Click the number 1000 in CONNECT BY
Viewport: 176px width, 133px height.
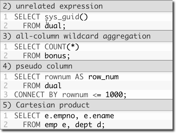(x=114, y=95)
